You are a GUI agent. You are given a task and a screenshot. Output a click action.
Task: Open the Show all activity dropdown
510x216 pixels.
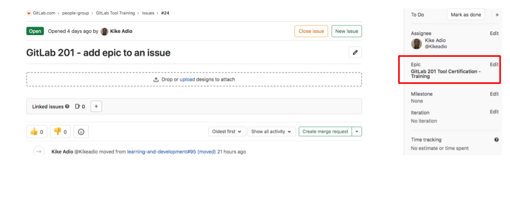coord(272,132)
